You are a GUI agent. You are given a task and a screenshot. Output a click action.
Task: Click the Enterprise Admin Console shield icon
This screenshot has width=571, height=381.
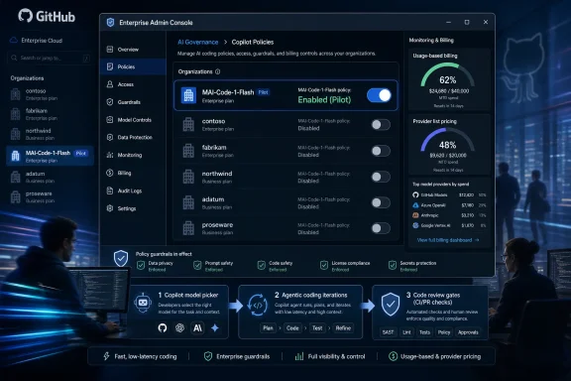coord(110,22)
